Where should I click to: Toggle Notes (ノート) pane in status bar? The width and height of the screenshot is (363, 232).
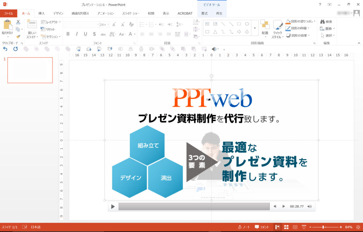tap(244, 227)
